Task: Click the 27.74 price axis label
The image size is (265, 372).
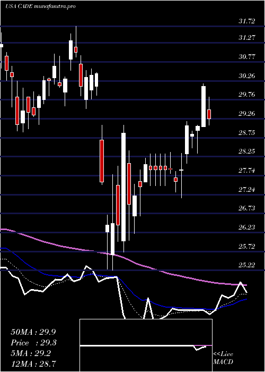Action: tap(247, 171)
